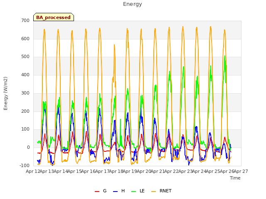The width and height of the screenshot is (266, 199).
Task: Toggle the H series legend label
Action: coord(123,191)
